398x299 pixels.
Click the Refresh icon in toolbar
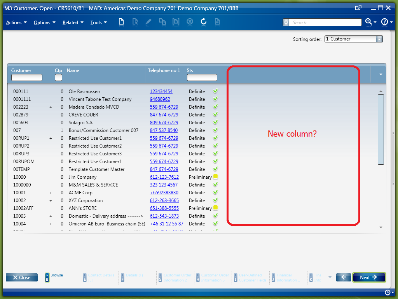click(203, 22)
